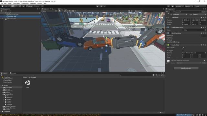Open the cloud services icon
Screen dimensions: 207x116
(173, 6)
